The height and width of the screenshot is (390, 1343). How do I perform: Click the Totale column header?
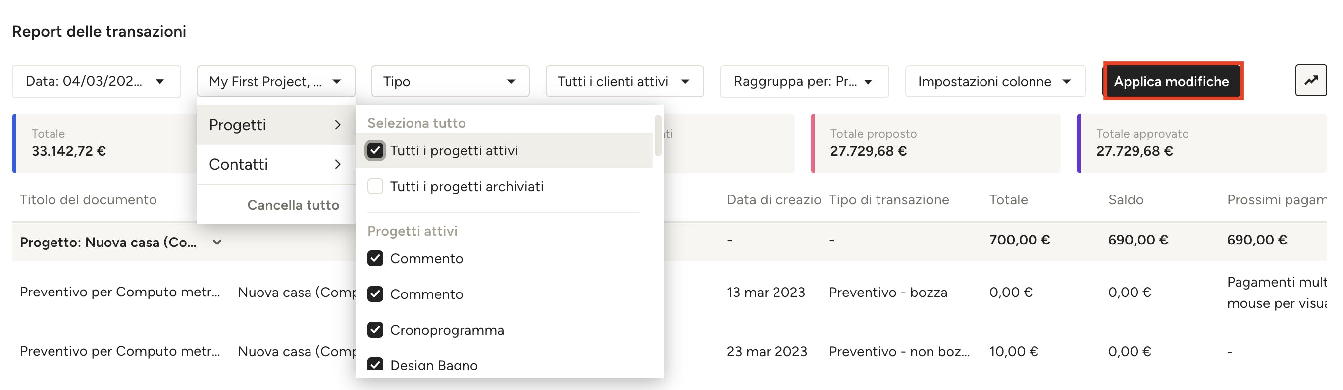pos(1008,199)
